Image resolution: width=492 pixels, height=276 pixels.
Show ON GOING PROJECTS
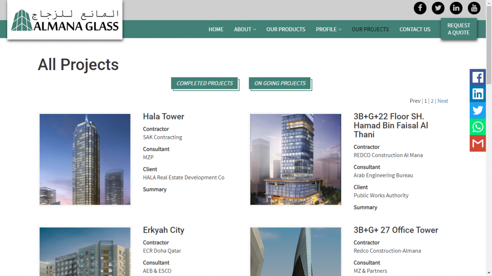(280, 84)
